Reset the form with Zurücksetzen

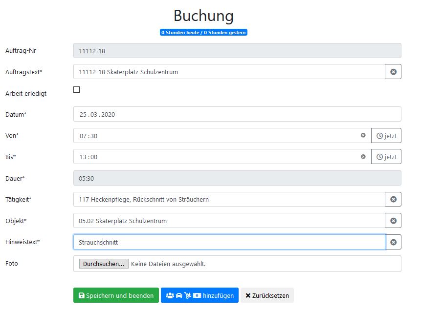[x=267, y=295]
